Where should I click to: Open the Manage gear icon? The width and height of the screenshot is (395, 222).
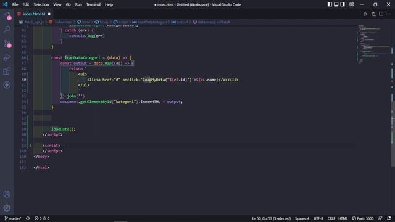click(7, 208)
